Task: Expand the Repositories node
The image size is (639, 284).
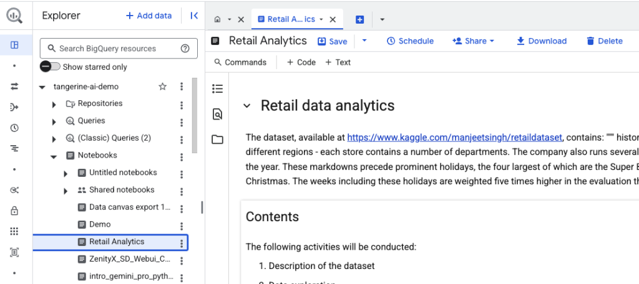Action: 54,105
